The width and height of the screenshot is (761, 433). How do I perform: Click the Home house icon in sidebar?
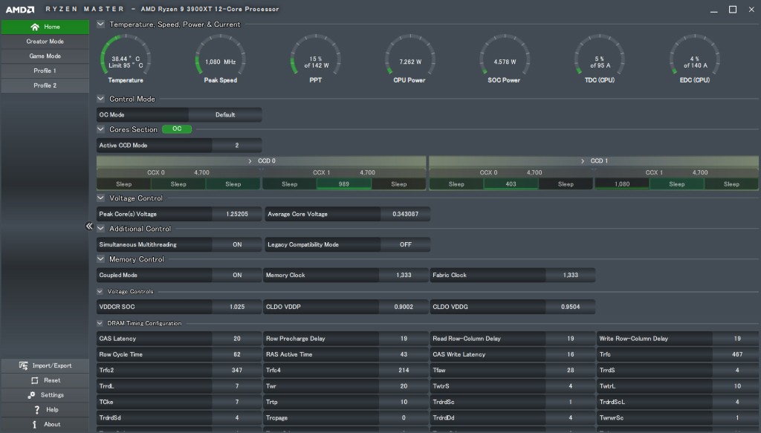coord(35,27)
